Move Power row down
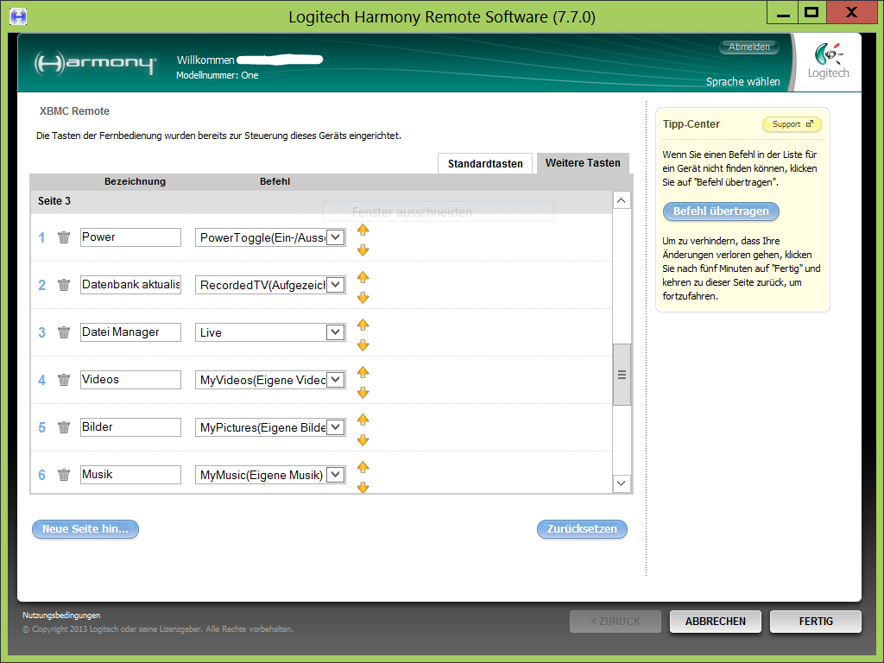Viewport: 884px width, 663px height. [363, 249]
